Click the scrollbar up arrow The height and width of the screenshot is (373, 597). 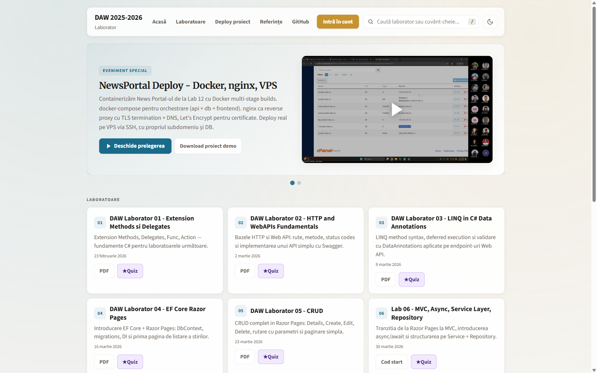[594, 3]
